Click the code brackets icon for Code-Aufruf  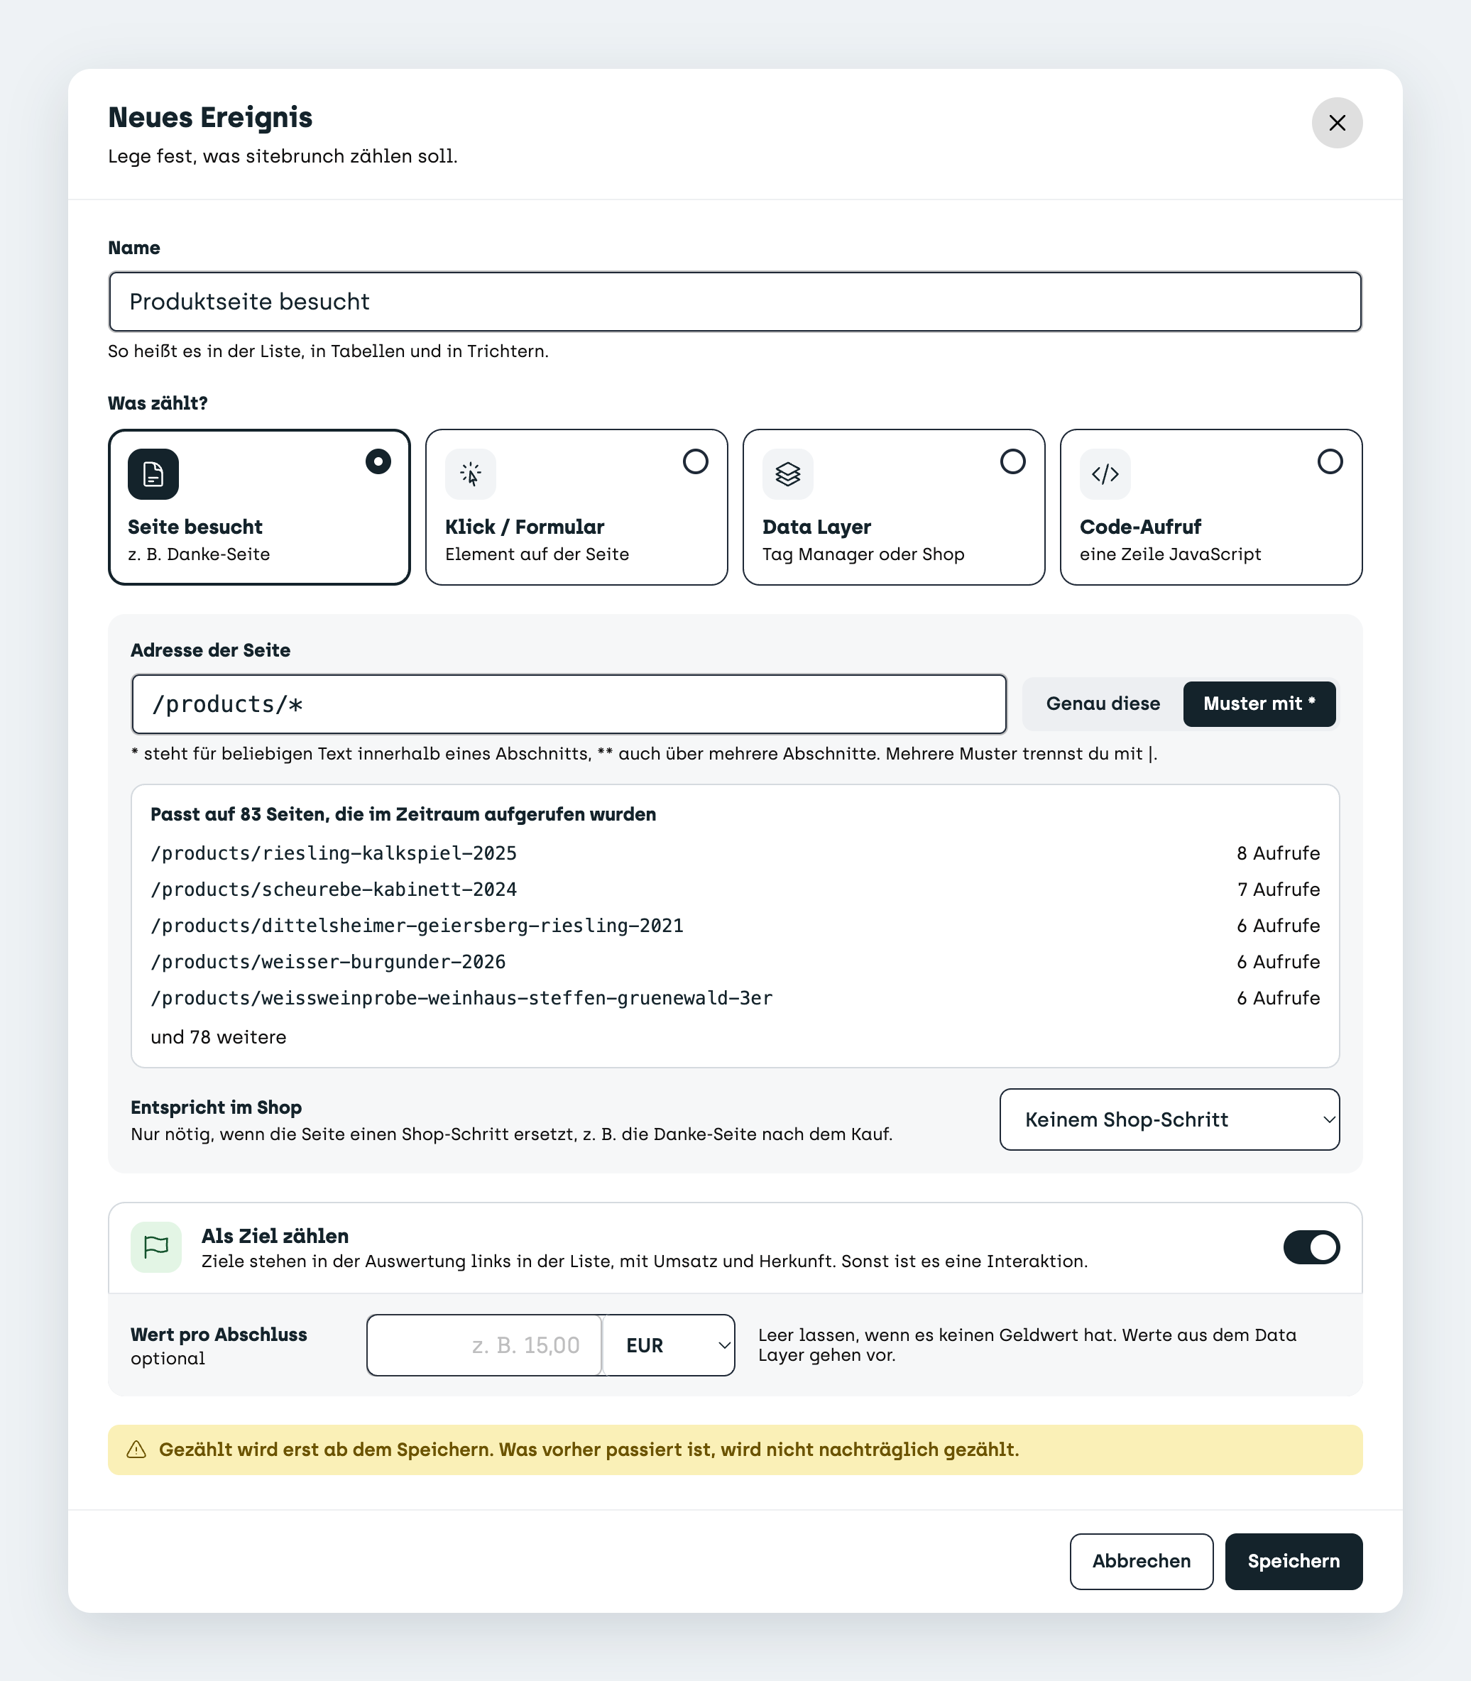pyautogui.click(x=1105, y=473)
